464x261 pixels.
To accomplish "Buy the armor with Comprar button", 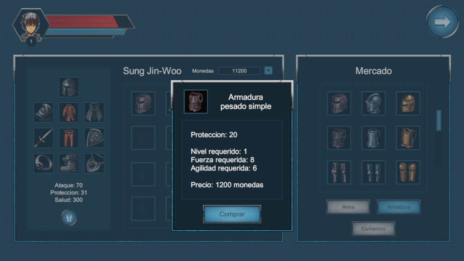I will (x=232, y=214).
